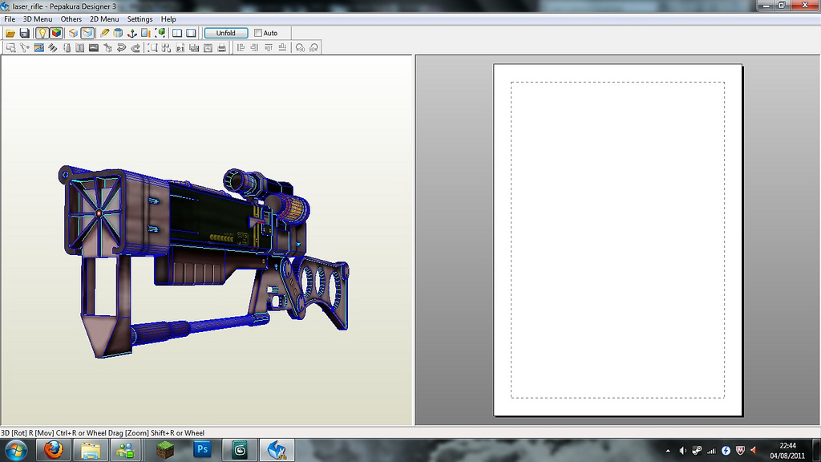Toggle the lightbulb lighting button
Image resolution: width=821 pixels, height=462 pixels.
point(42,33)
